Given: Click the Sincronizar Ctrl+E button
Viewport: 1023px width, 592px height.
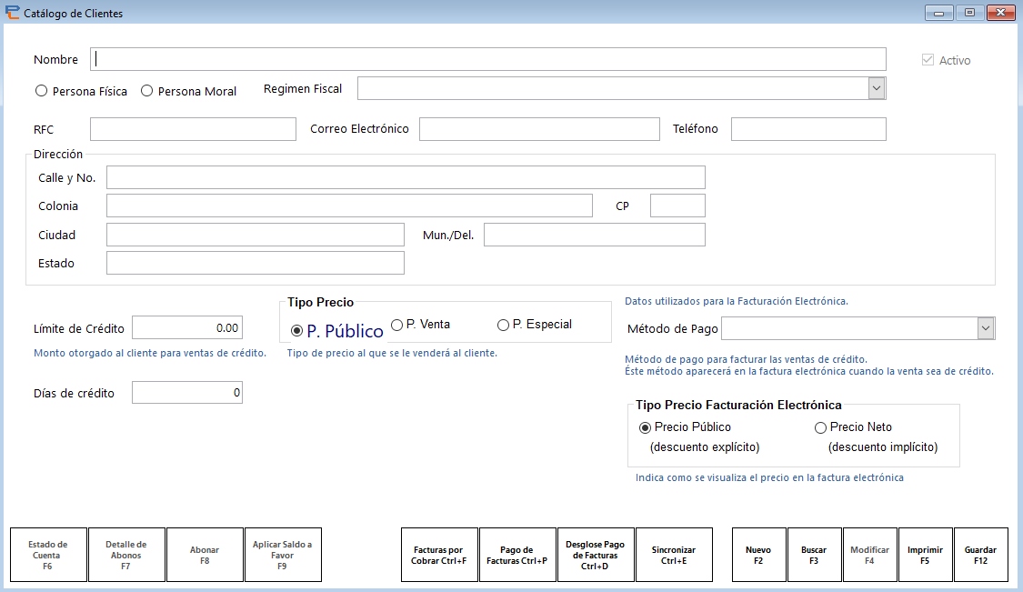Looking at the screenshot, I should point(674,555).
